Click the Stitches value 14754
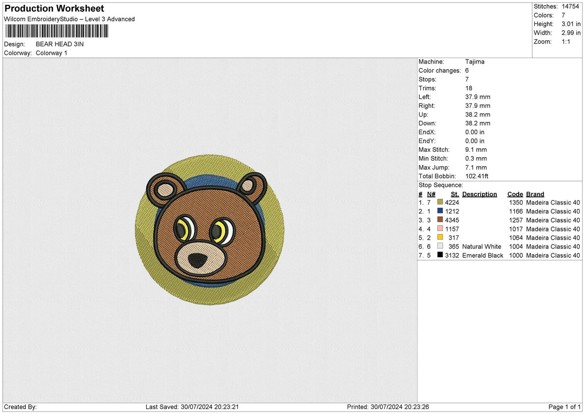585x414 pixels. [571, 6]
